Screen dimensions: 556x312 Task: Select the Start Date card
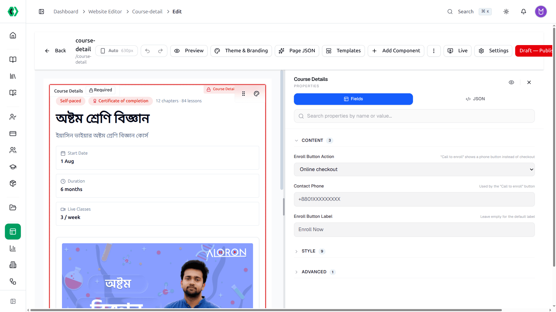tap(157, 158)
